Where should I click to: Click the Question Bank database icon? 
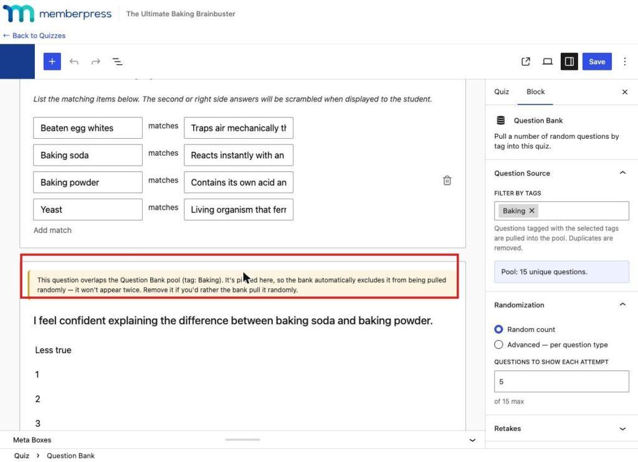tap(500, 120)
